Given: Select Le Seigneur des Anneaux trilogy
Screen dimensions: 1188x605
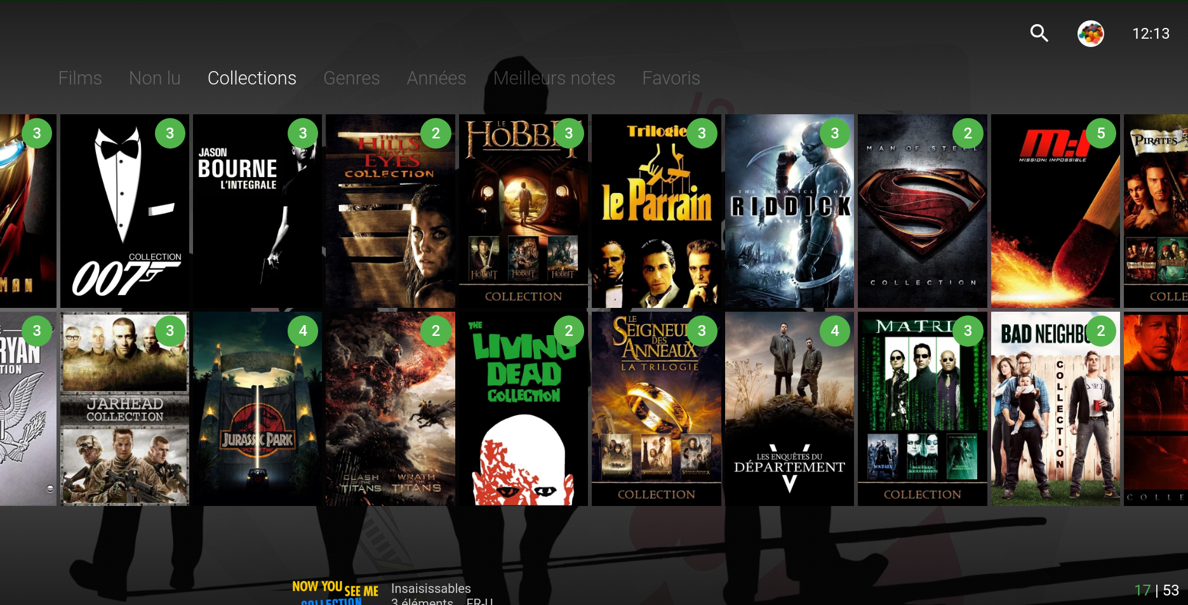Looking at the screenshot, I should [x=657, y=409].
